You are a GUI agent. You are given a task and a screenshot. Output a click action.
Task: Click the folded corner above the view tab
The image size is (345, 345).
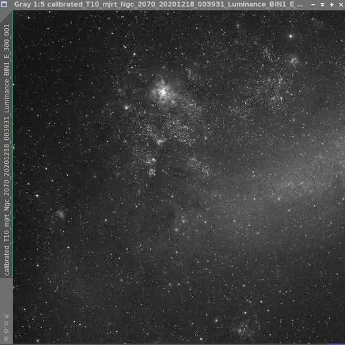click(6, 16)
